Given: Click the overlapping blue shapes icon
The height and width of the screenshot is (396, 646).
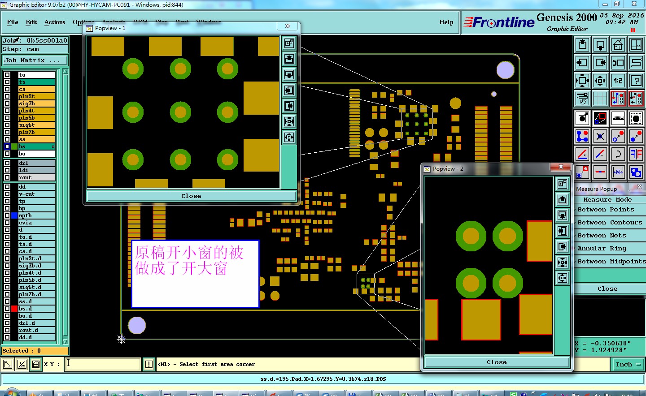Looking at the screenshot, I should click(636, 172).
